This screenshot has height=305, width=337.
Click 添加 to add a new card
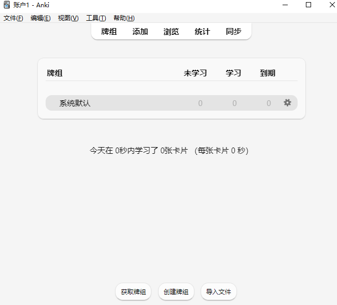[x=140, y=31]
